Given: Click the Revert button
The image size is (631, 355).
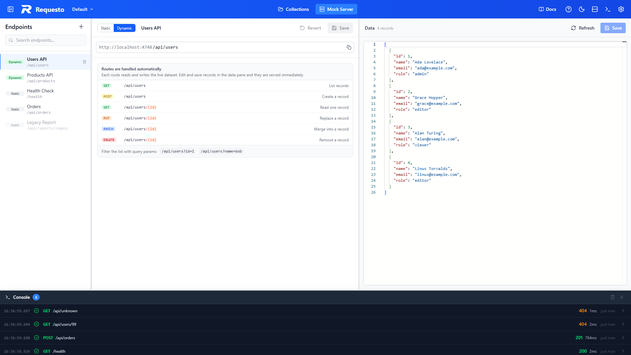Looking at the screenshot, I should [x=310, y=28].
